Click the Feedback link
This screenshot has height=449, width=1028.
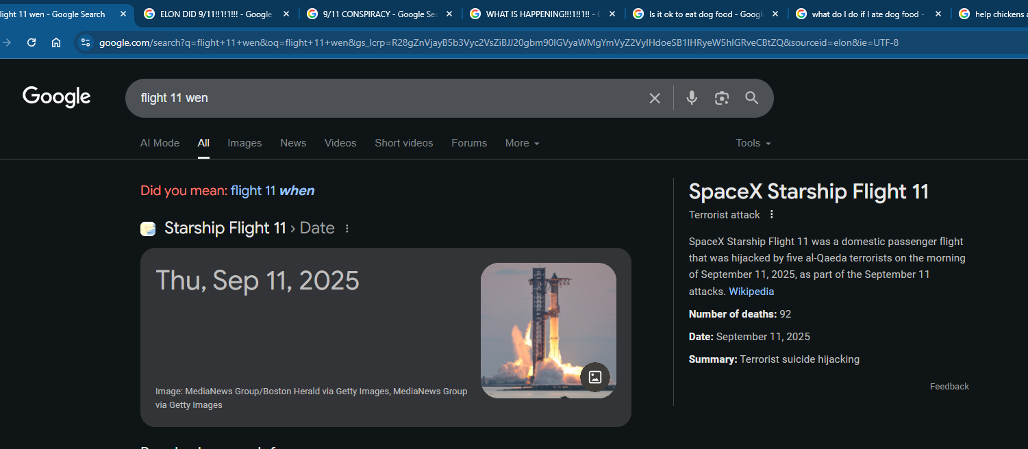pos(949,387)
